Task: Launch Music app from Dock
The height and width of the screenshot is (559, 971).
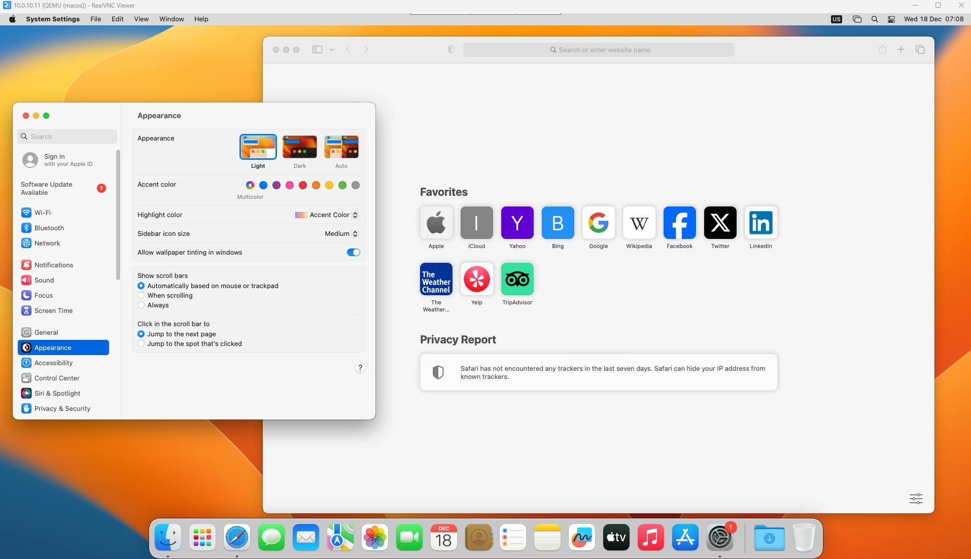Action: [x=651, y=537]
